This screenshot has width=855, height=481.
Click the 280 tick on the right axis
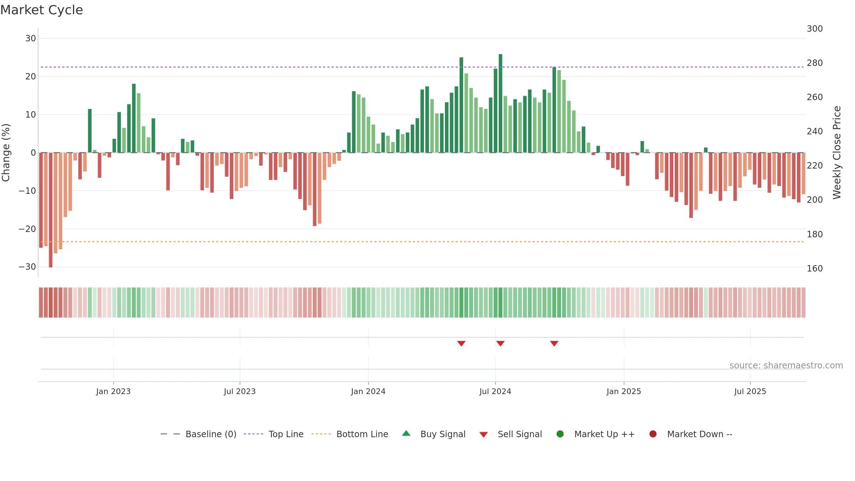point(815,63)
